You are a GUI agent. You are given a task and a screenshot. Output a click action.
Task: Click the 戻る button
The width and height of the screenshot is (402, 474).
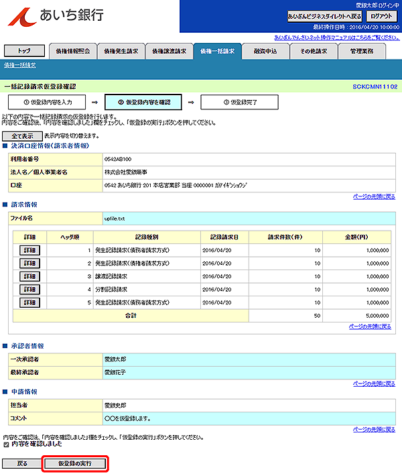click(x=21, y=463)
